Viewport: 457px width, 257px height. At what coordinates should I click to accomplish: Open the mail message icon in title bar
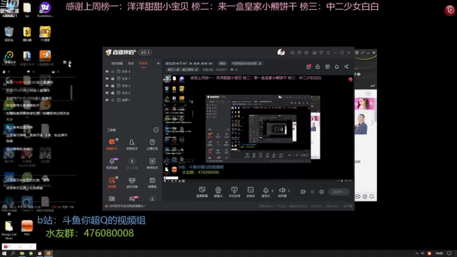point(299,53)
